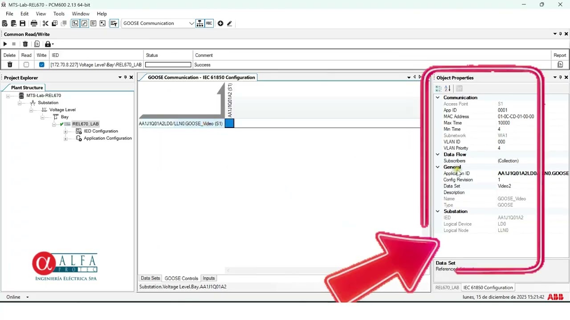Click the filter list icon in toolbar
The width and height of the screenshot is (570, 320).
[114, 24]
